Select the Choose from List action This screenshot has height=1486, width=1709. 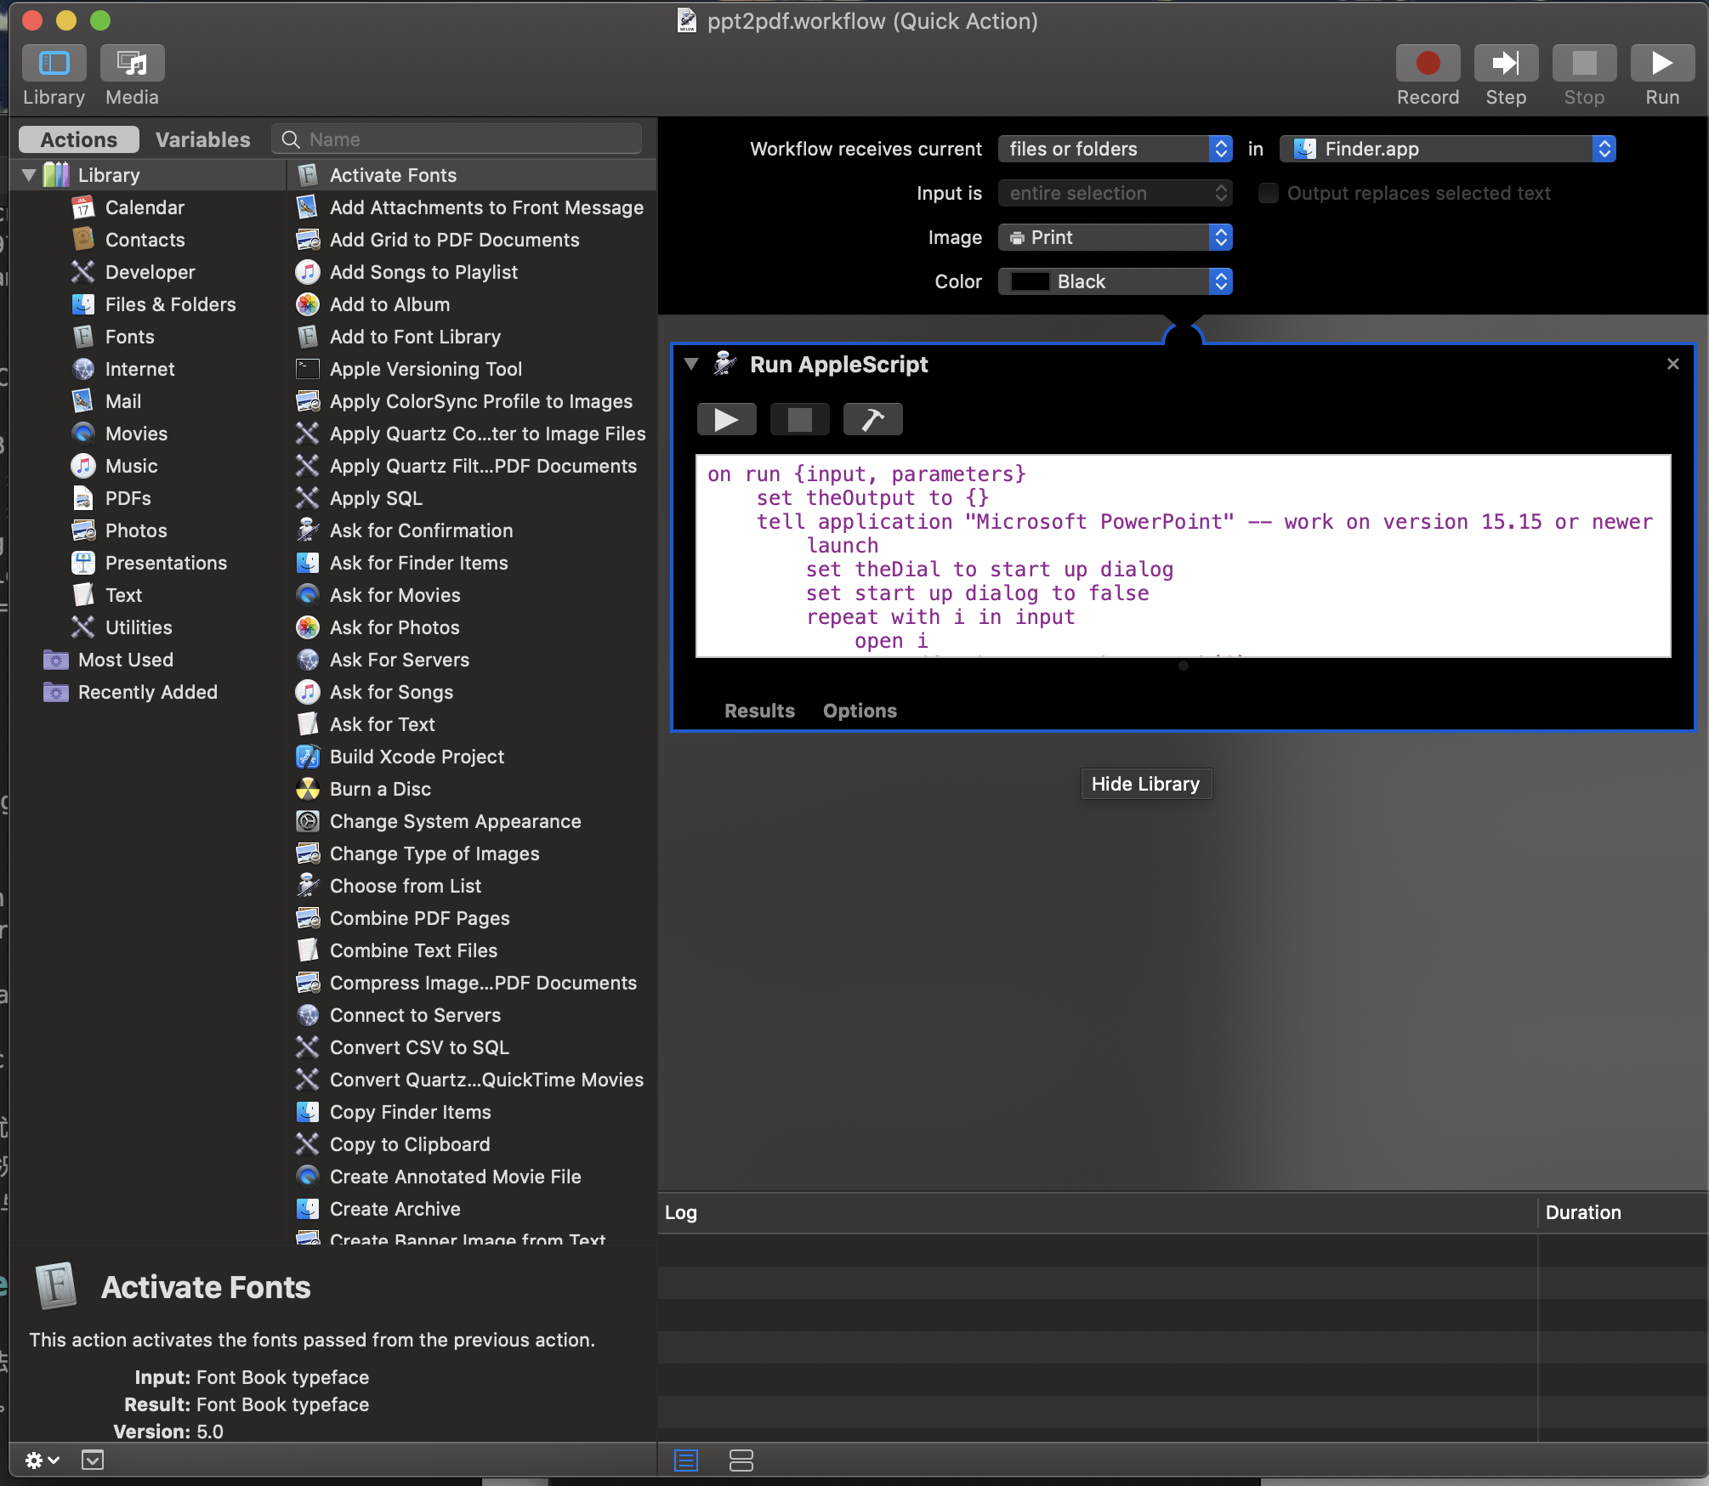tap(472, 886)
